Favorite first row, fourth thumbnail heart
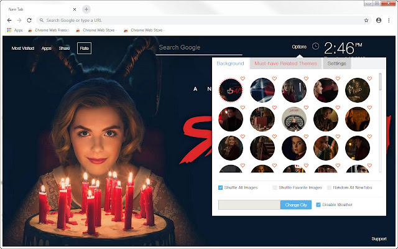The width and height of the screenshot is (398, 249). pyautogui.click(x=338, y=78)
